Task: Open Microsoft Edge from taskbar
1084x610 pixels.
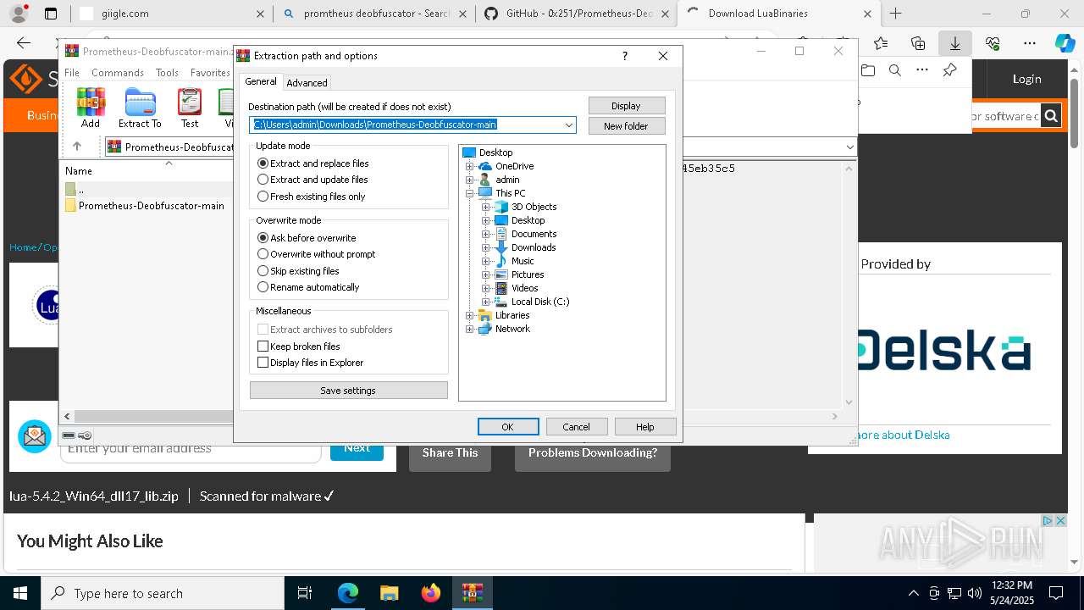Action: click(348, 593)
